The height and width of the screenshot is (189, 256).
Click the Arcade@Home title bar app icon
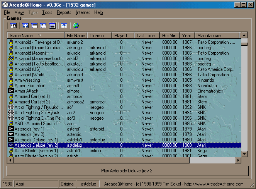[5, 5]
